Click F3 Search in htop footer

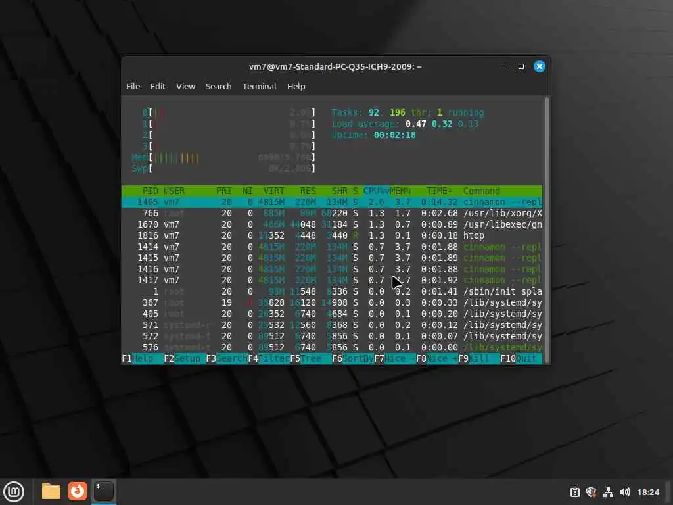[227, 358]
